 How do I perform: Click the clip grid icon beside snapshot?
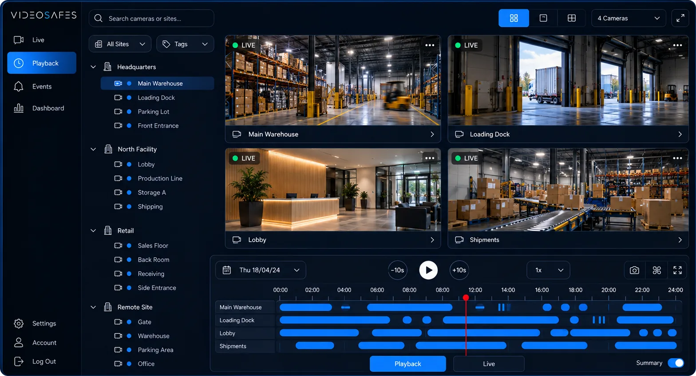(657, 270)
